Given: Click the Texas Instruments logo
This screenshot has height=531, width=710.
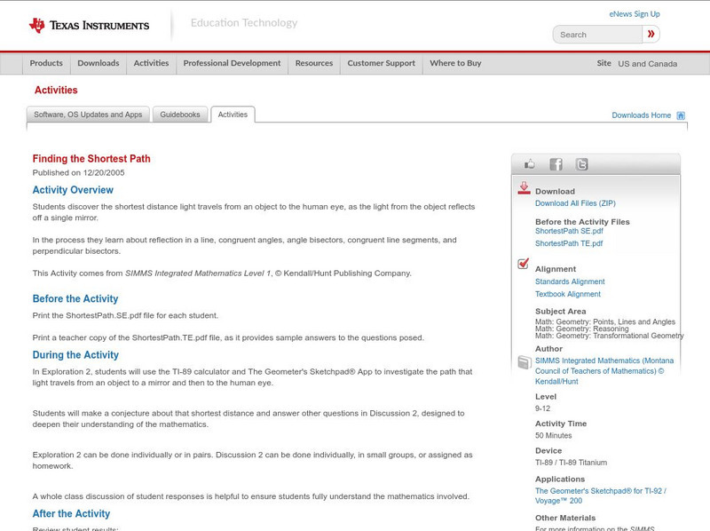Looking at the screenshot, I should [x=89, y=25].
